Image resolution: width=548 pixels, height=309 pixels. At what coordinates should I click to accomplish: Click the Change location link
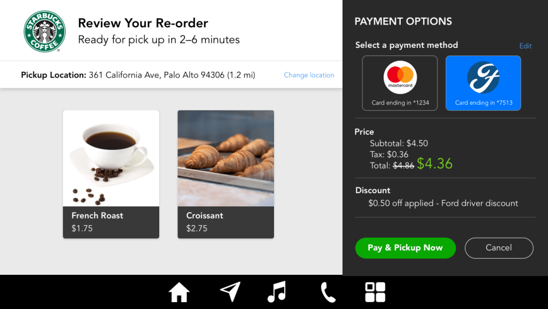pos(309,75)
